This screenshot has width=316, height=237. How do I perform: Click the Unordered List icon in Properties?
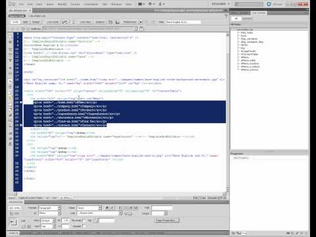tap(120, 208)
